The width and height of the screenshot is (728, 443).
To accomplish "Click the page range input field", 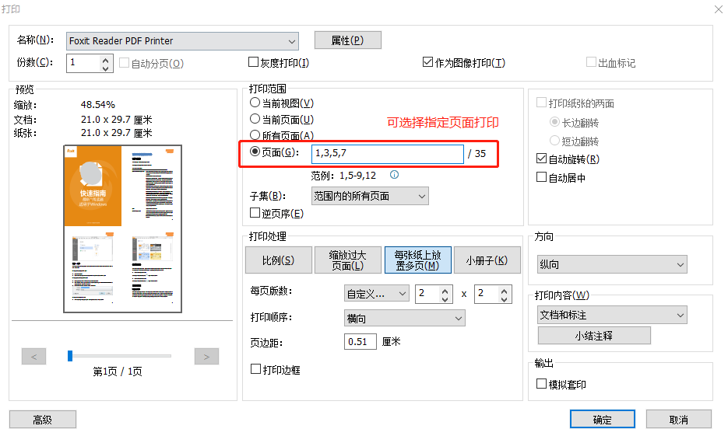I will [388, 154].
